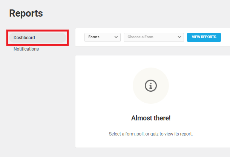This screenshot has width=230, height=157.
Task: Click 'Select a form, poll, or quiz' text
Action: click(151, 134)
